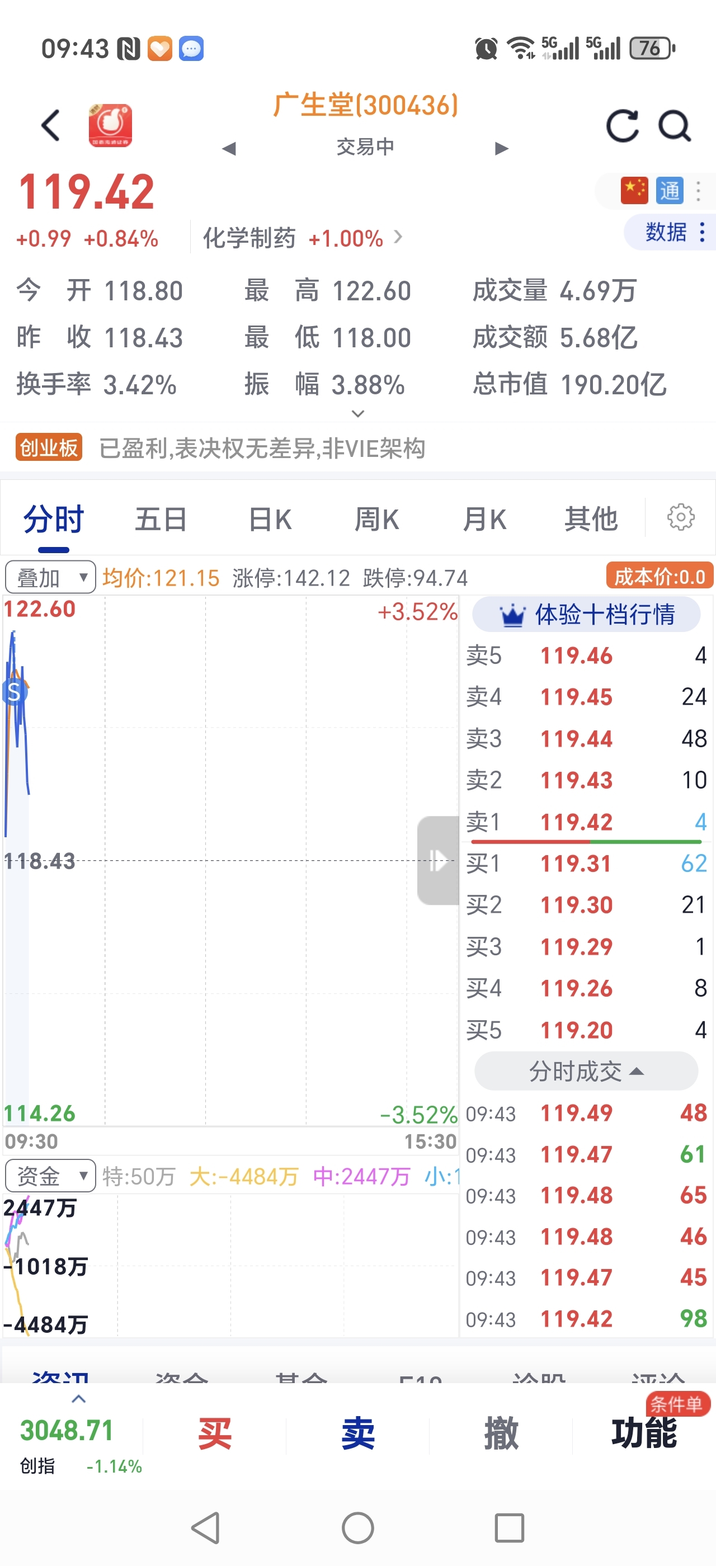The image size is (716, 1566).
Task: Tap the China flag market icon
Action: pyautogui.click(x=634, y=190)
